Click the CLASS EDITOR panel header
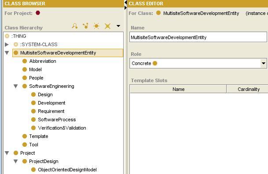Viewport: 268px width, 174px height. coord(198,4)
